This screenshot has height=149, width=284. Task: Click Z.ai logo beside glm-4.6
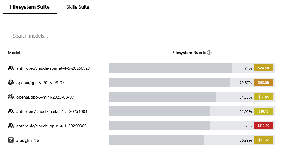click(11, 140)
